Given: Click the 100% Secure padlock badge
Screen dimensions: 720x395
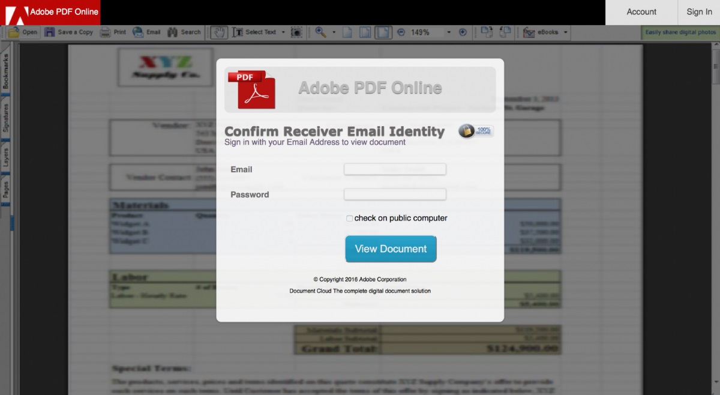Looking at the screenshot, I should pos(476,131).
